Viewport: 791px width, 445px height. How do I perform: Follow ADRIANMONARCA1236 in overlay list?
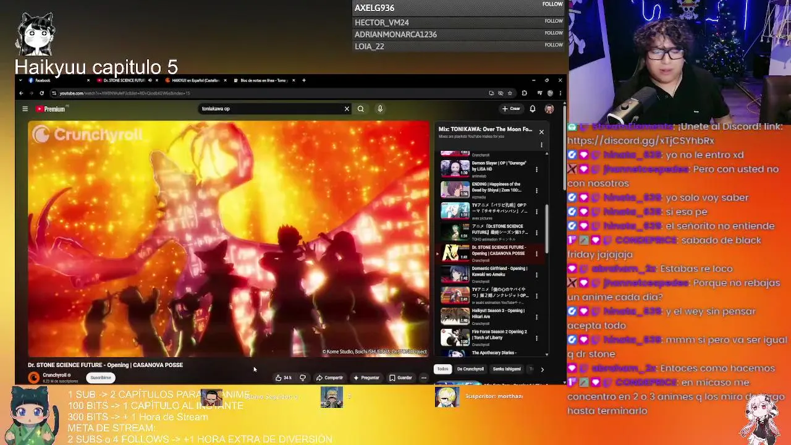click(554, 33)
